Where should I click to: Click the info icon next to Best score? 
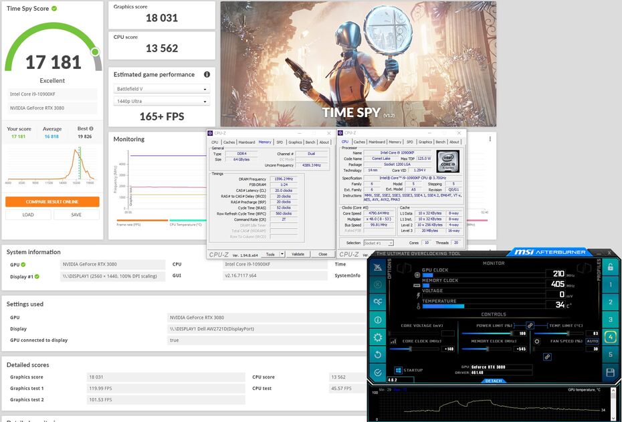91,128
